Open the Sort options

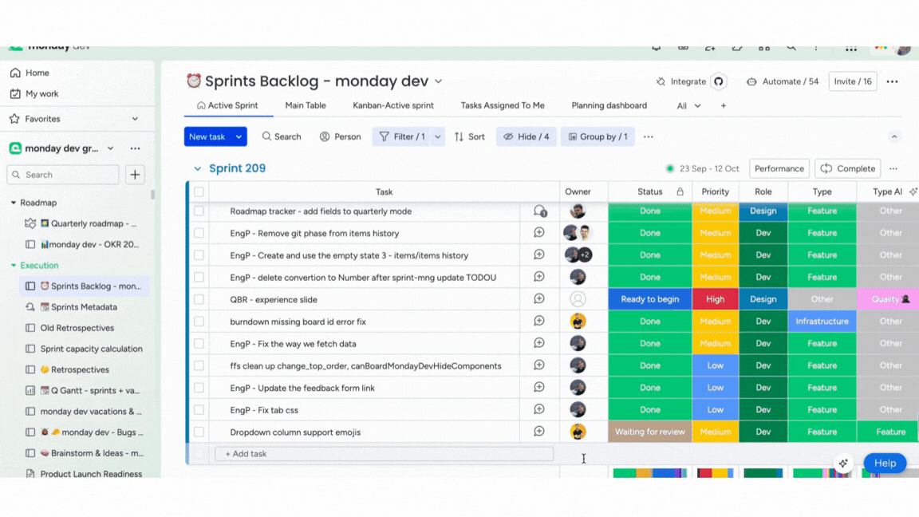(x=469, y=136)
